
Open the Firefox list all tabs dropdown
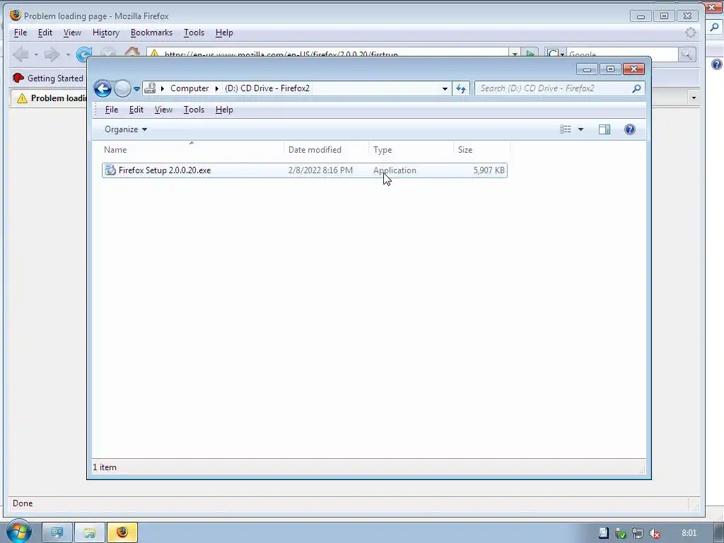694,98
